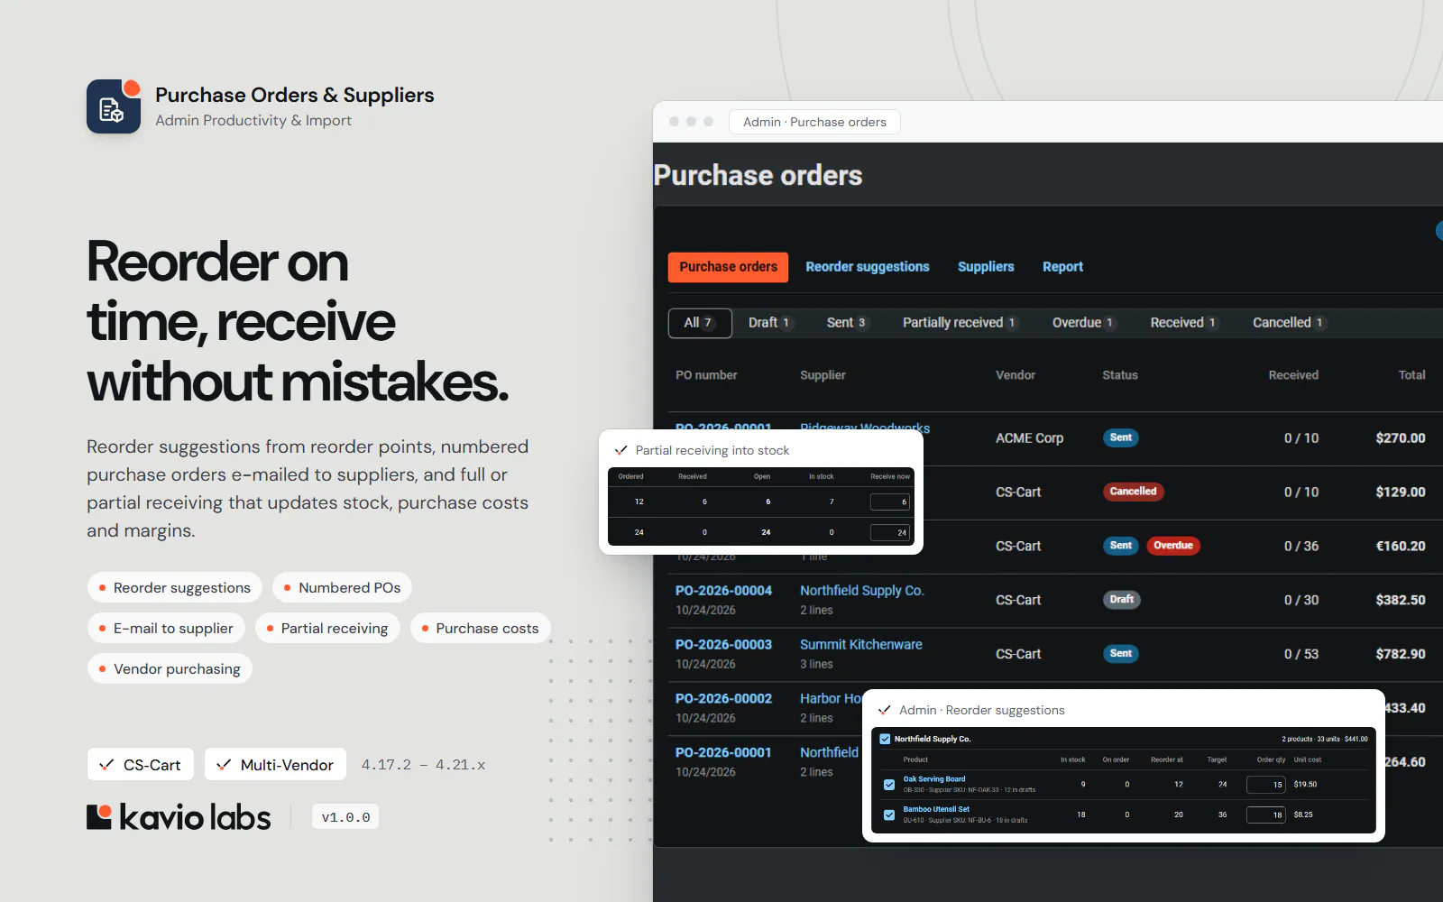Uncheck the Oak Serving Board checkbox

[x=889, y=785]
